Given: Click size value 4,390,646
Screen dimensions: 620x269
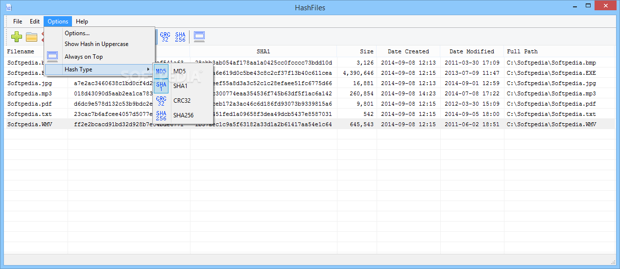Looking at the screenshot, I should tap(358, 73).
